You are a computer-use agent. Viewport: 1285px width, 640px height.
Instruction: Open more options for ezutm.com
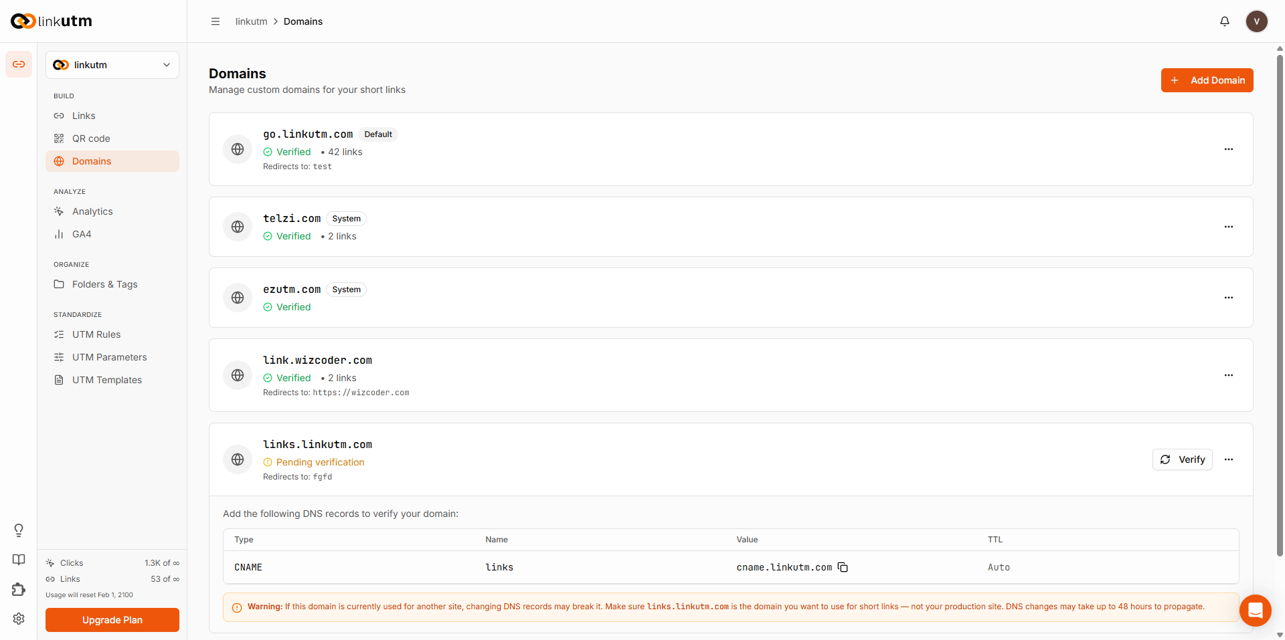1229,298
